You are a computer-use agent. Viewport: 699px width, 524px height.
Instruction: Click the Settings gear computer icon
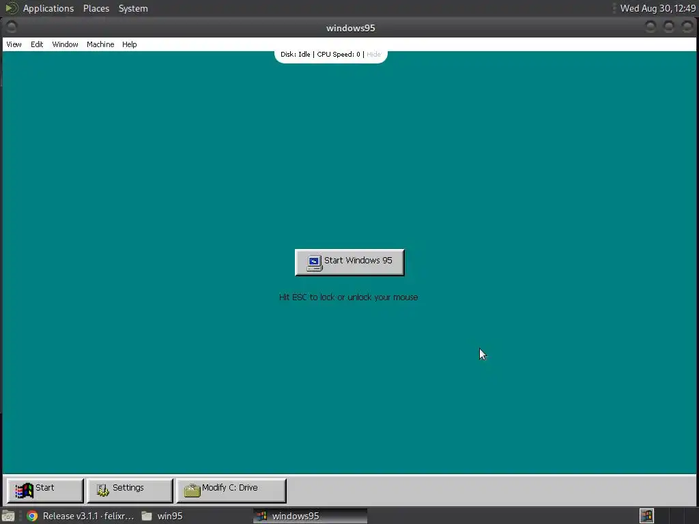point(103,490)
